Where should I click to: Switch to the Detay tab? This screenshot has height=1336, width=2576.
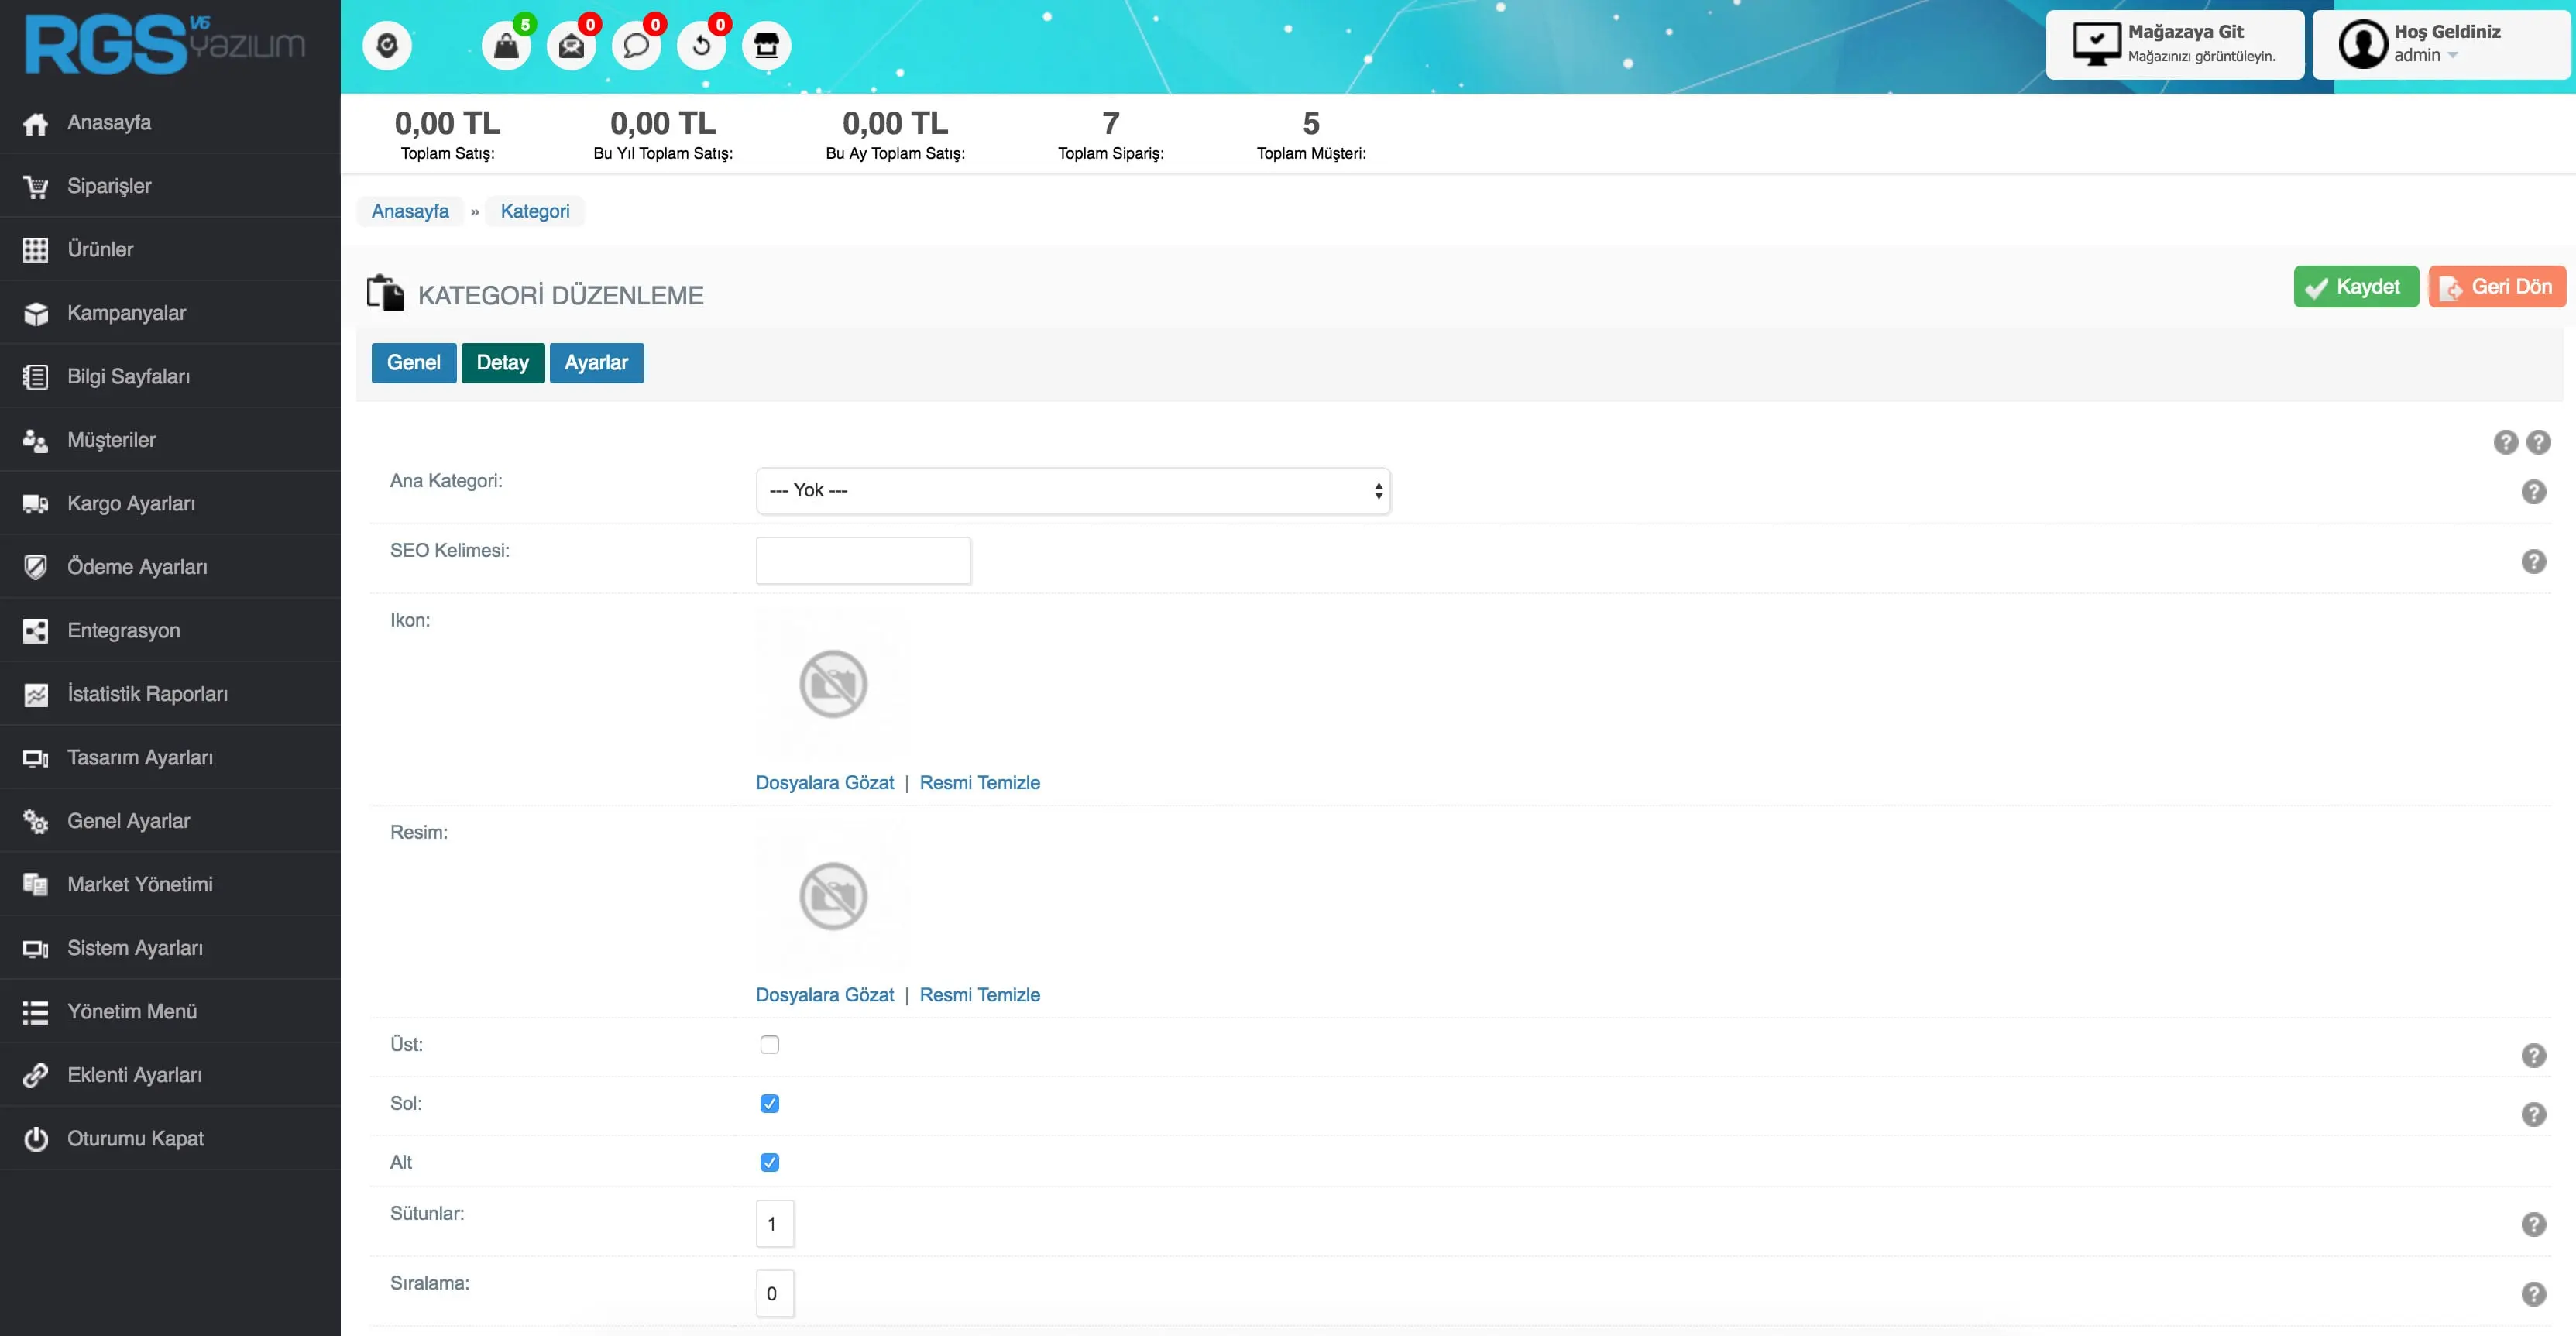click(x=502, y=363)
